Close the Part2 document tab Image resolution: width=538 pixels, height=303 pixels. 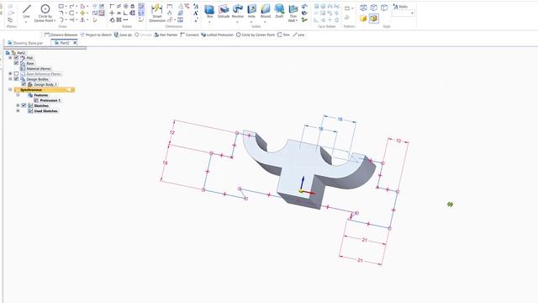75,43
